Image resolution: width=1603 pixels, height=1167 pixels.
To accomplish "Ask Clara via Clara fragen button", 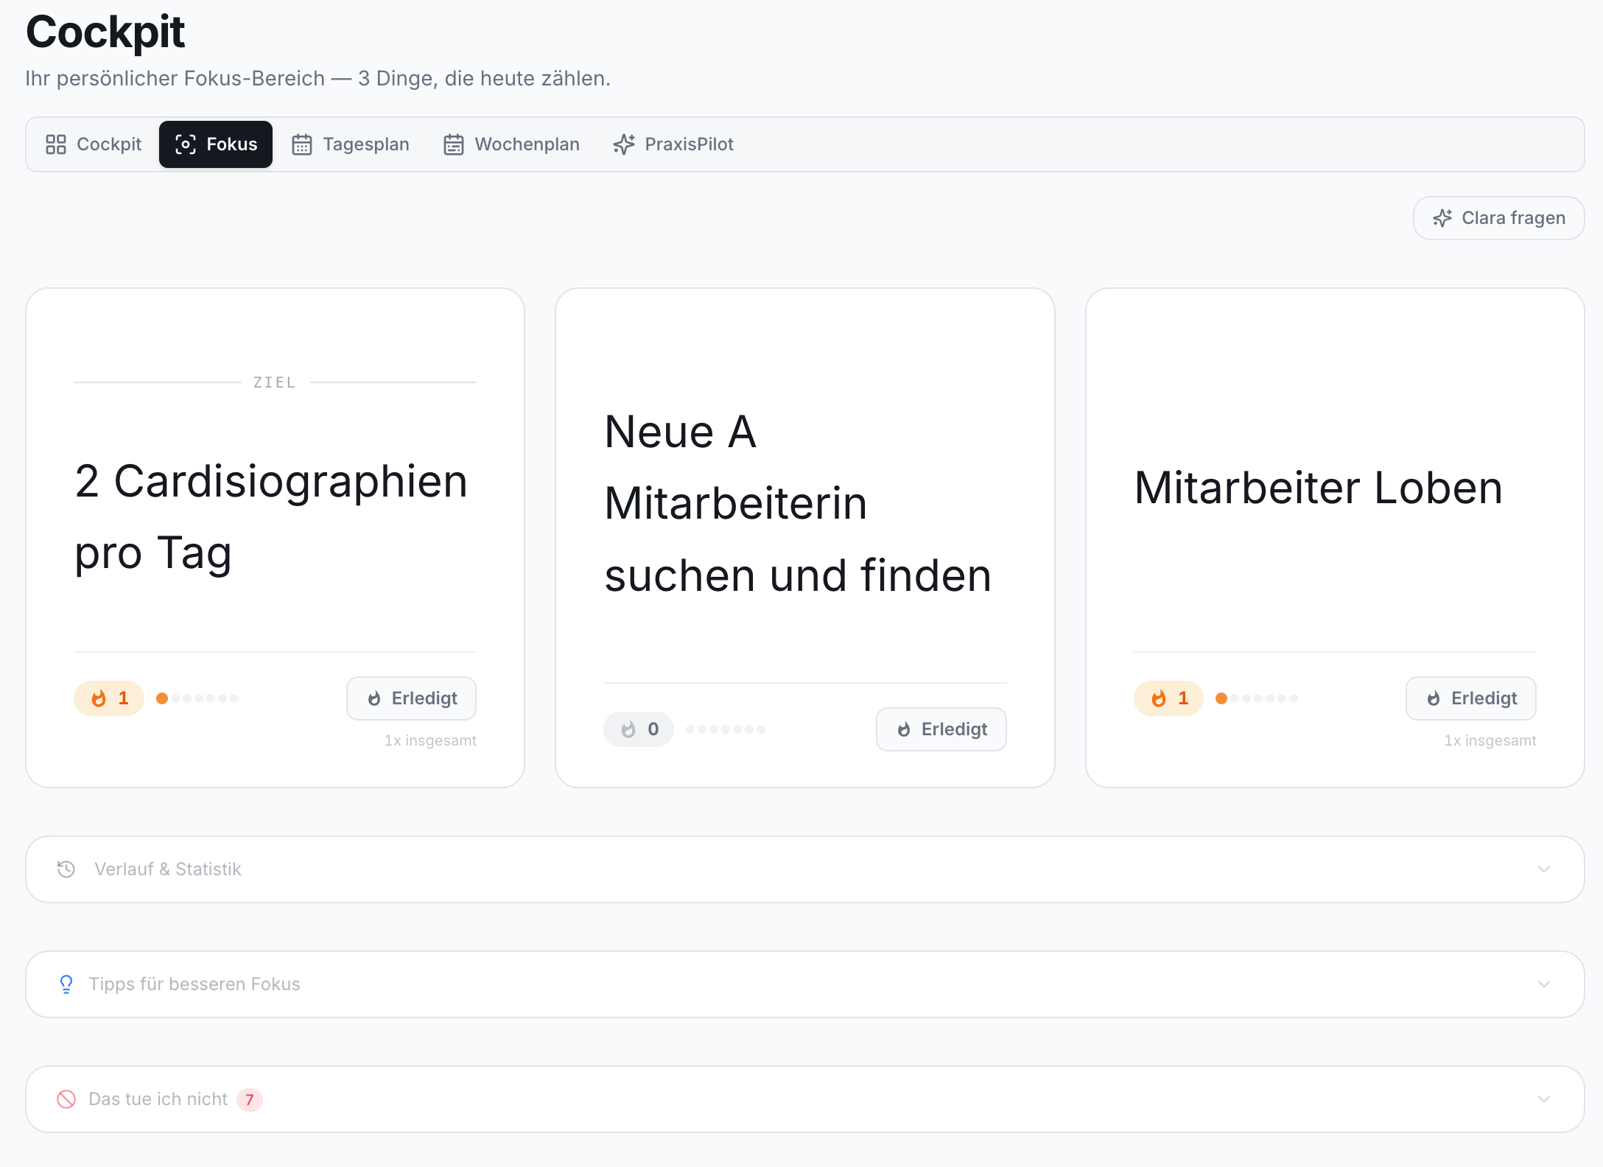I will click(1498, 218).
